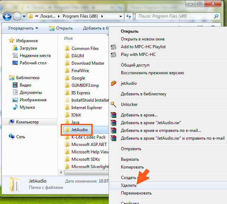
Task: Select the K-Lite Codec Pack folder
Action: 85,137
